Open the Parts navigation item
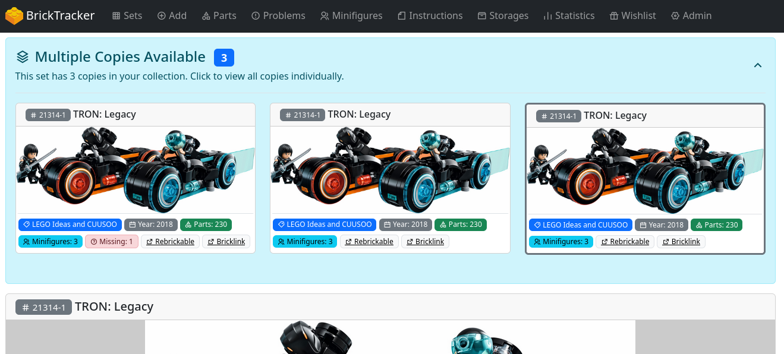 pos(219,16)
